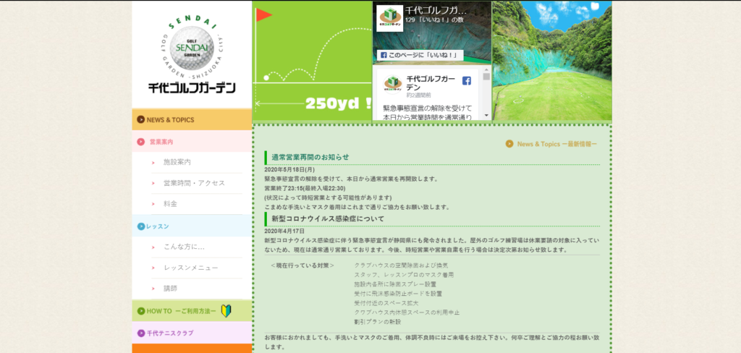This screenshot has height=353, width=741.
Task: Open 営業時間・アクセス in the sidebar
Action: 194,184
